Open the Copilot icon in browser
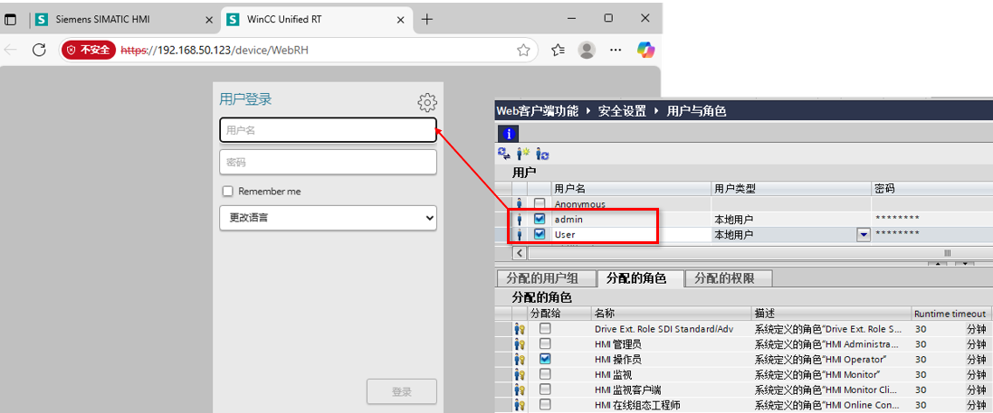Image resolution: width=993 pixels, height=413 pixels. coord(645,50)
